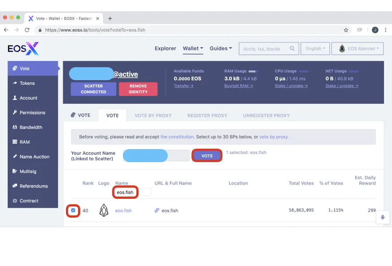Open Referendums in the sidebar
Image resolution: width=392 pixels, height=266 pixels.
click(x=33, y=186)
